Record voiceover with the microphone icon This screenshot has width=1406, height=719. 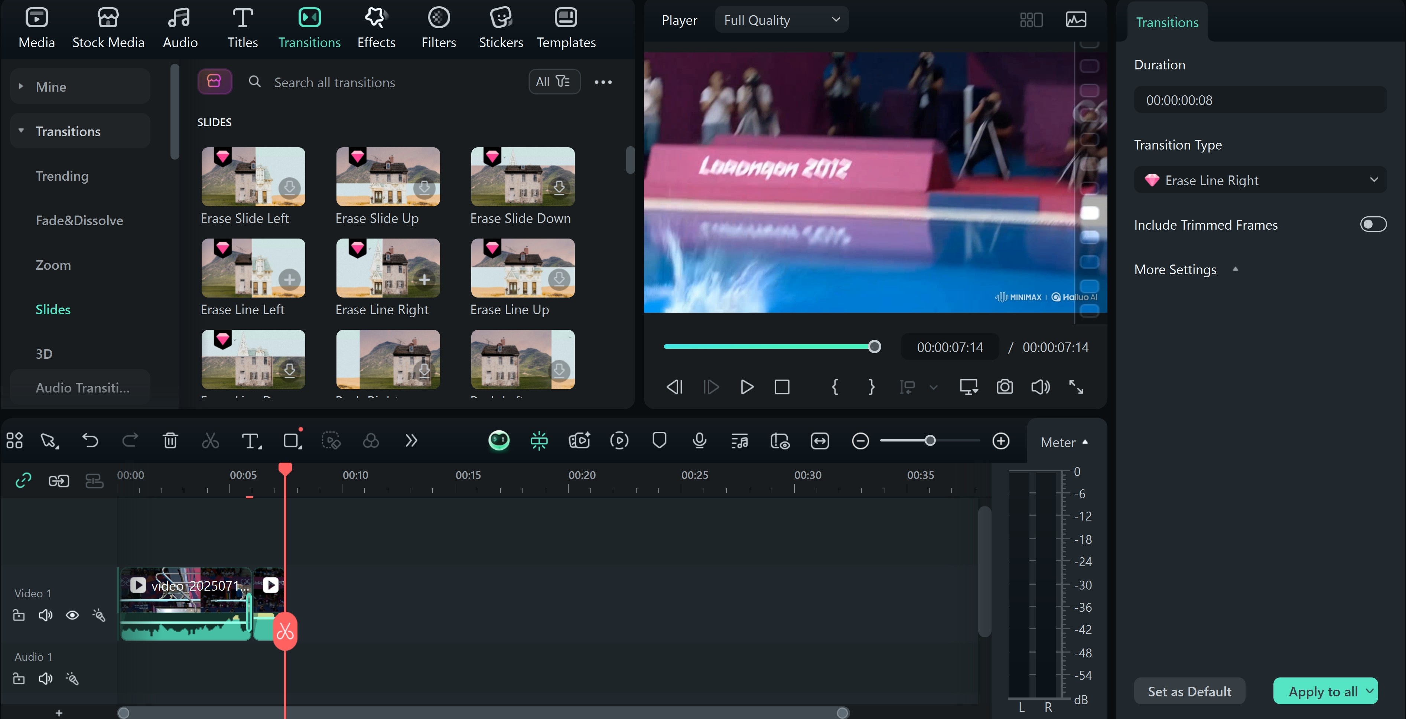(699, 440)
